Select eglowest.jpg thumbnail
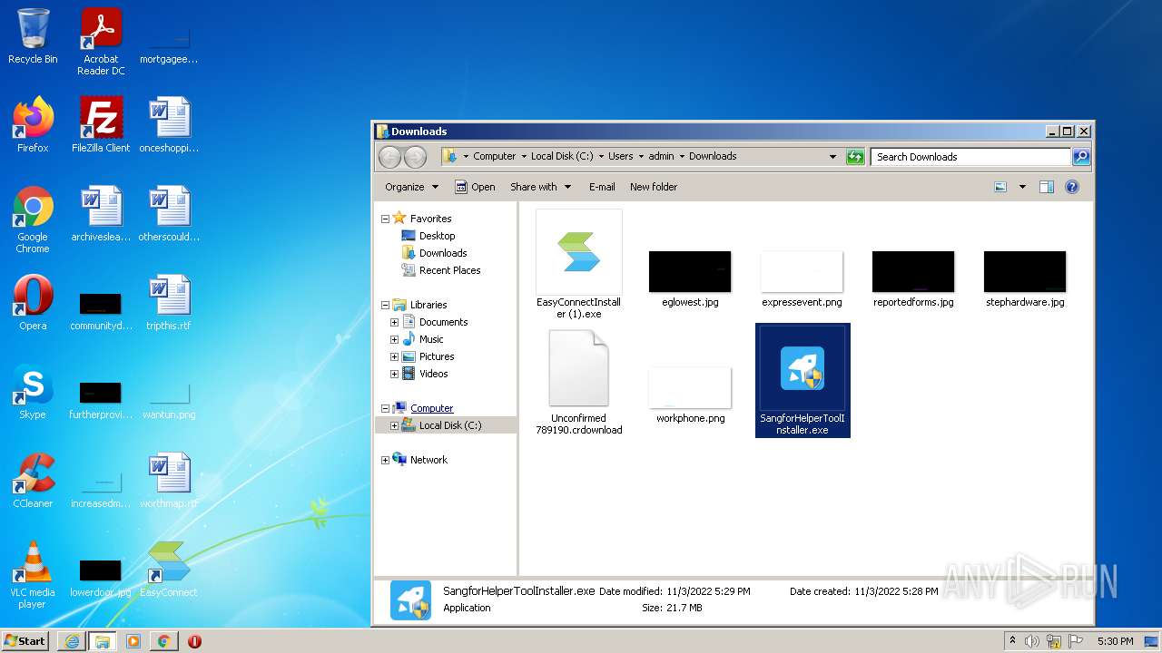Viewport: 1162px width, 653px height. coord(690,279)
